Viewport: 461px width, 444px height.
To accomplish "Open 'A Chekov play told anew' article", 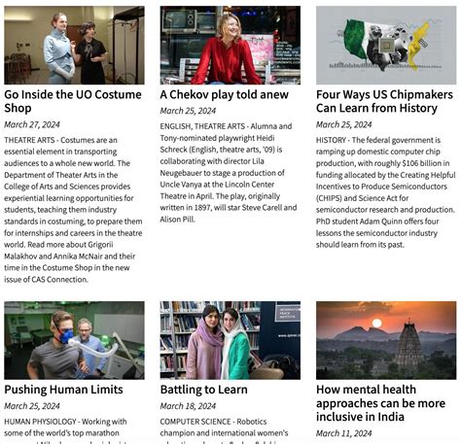I will (225, 94).
